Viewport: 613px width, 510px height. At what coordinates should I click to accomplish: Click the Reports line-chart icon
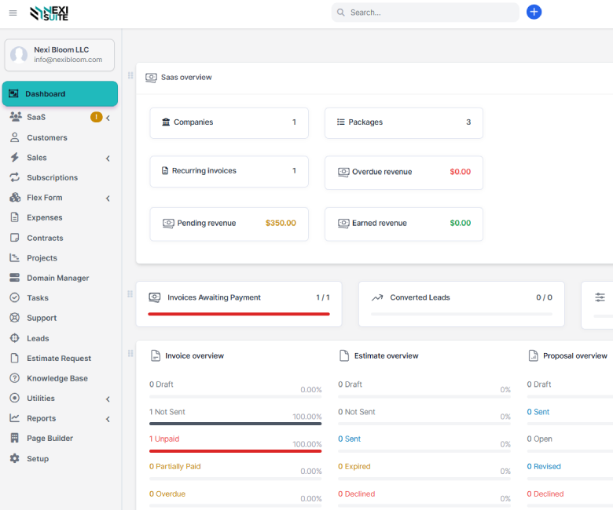[x=14, y=418]
